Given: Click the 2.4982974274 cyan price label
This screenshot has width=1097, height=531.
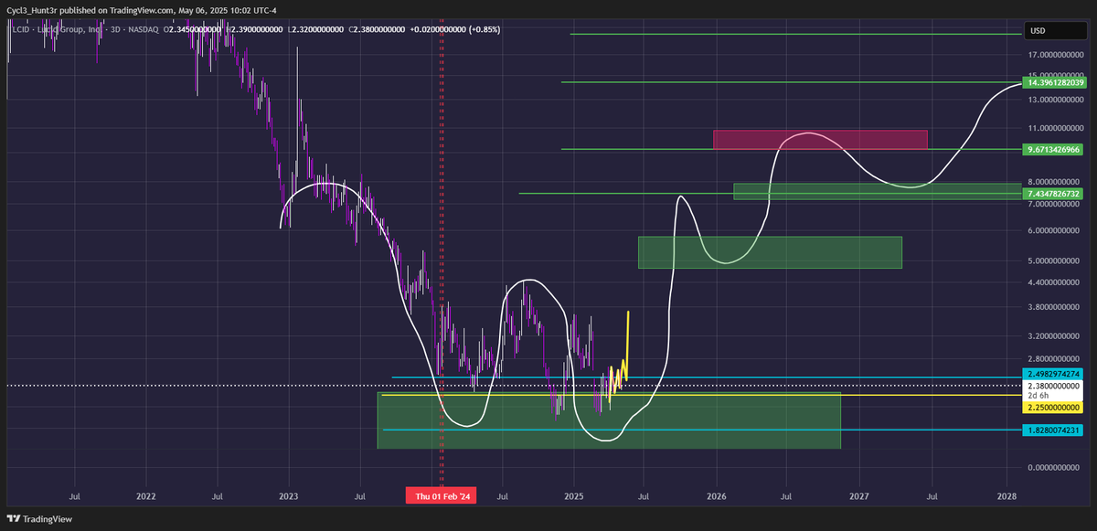Looking at the screenshot, I should click(1054, 375).
